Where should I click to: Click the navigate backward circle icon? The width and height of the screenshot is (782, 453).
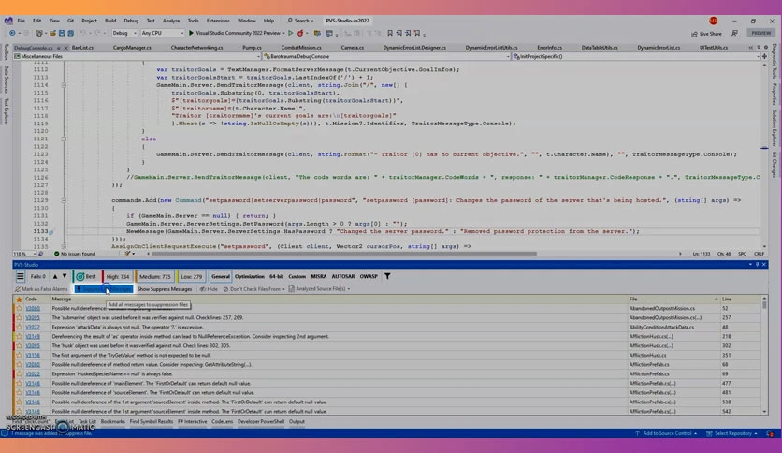coord(12,33)
